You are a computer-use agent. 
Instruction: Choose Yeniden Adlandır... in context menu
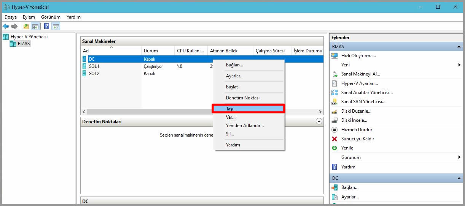245,126
